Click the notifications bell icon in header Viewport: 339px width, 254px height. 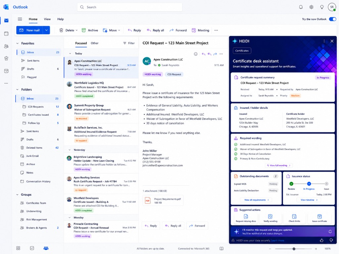tap(301, 7)
